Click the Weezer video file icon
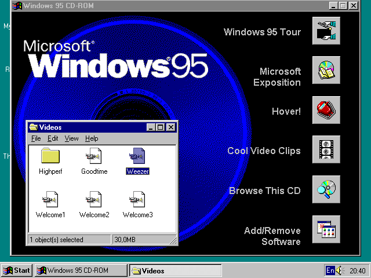Viewport: 371px width, 278px height. (x=138, y=156)
